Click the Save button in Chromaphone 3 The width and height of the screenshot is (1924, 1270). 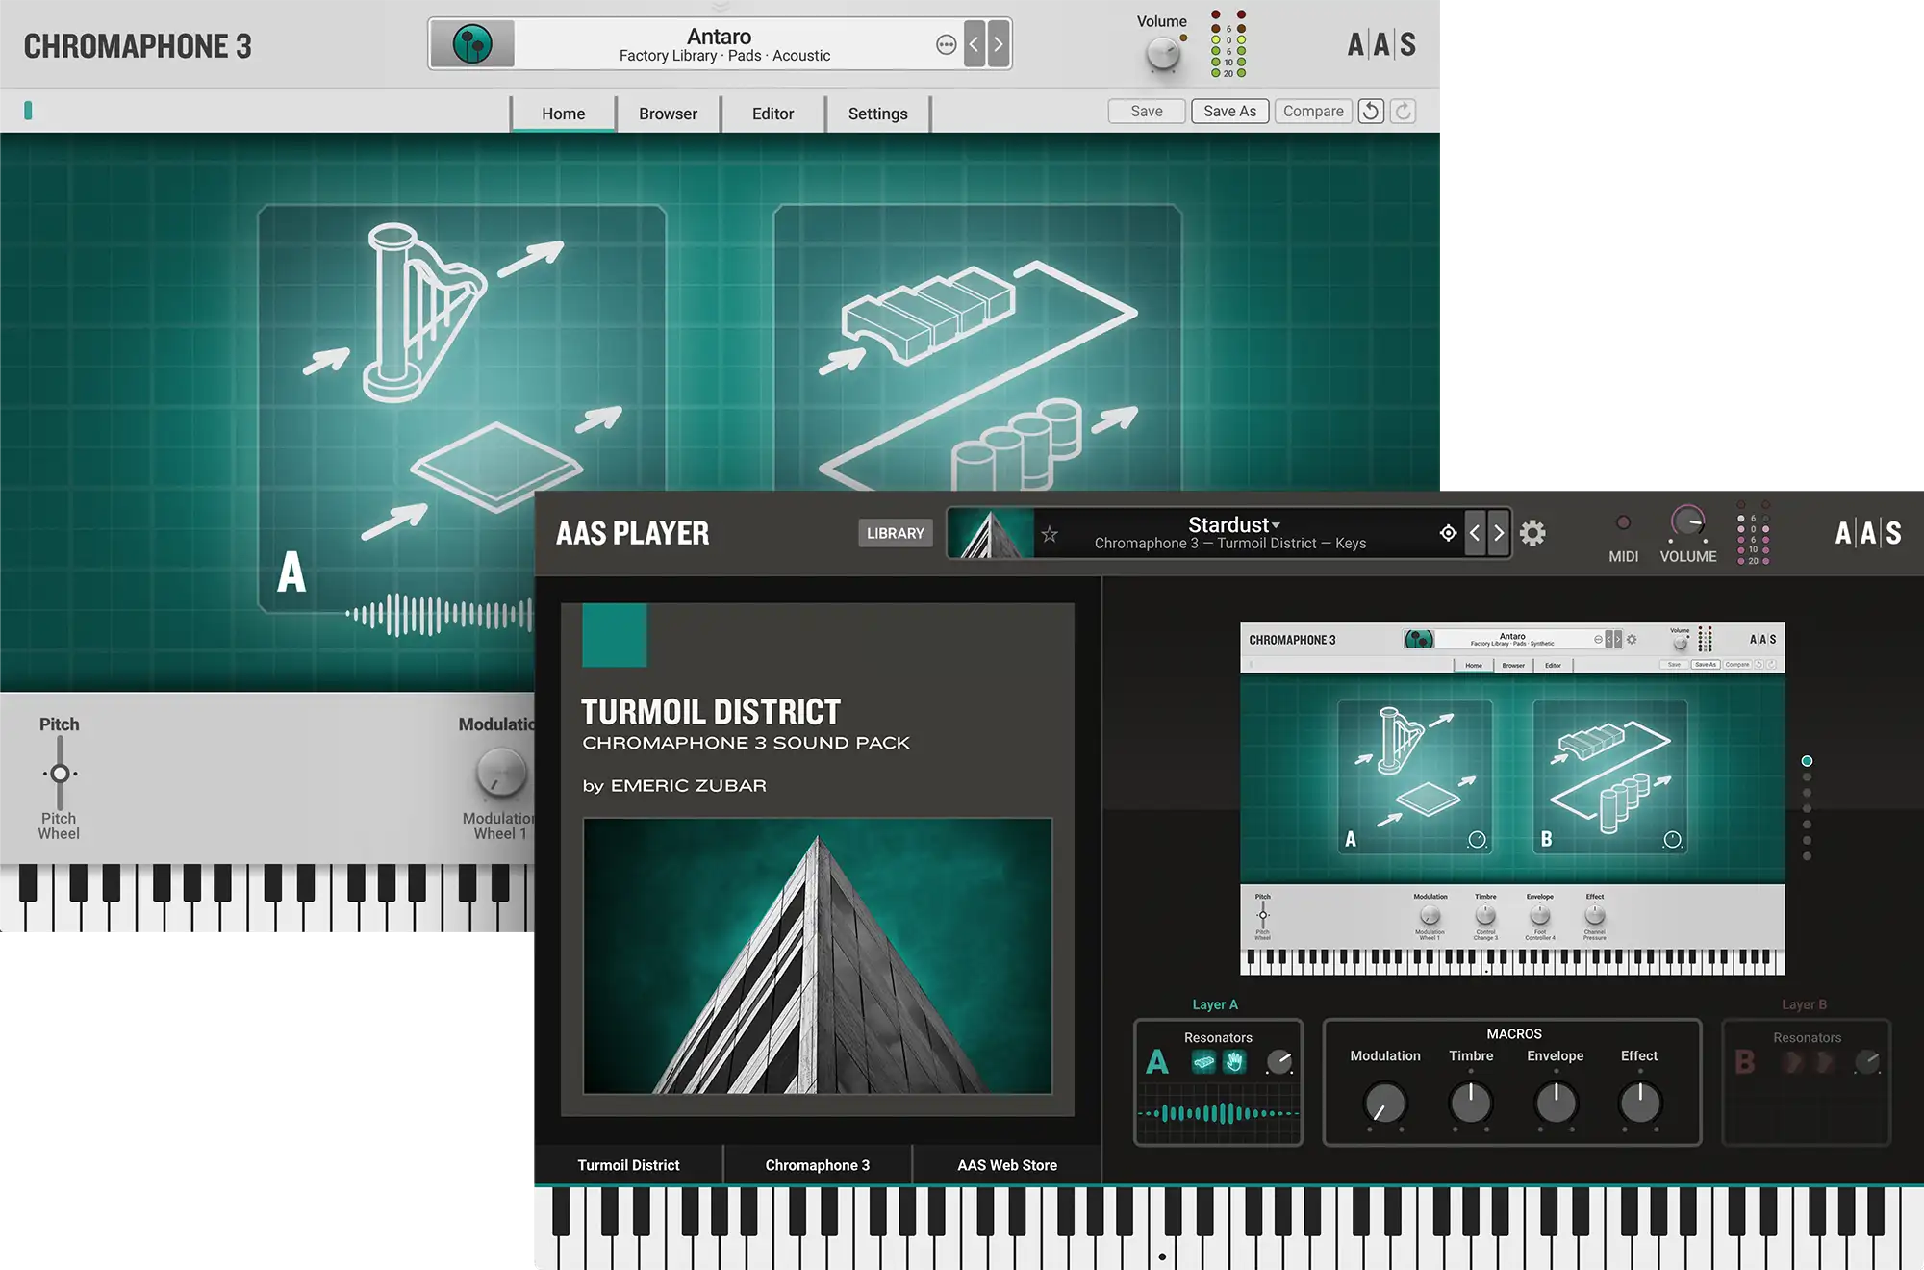1146,111
